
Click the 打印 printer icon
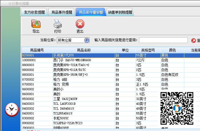[57, 24]
